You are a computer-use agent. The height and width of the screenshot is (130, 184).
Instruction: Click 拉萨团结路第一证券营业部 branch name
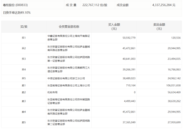[69, 59]
